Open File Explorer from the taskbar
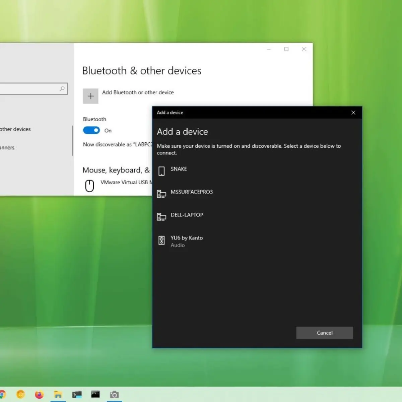Image resolution: width=402 pixels, height=402 pixels. (x=58, y=394)
